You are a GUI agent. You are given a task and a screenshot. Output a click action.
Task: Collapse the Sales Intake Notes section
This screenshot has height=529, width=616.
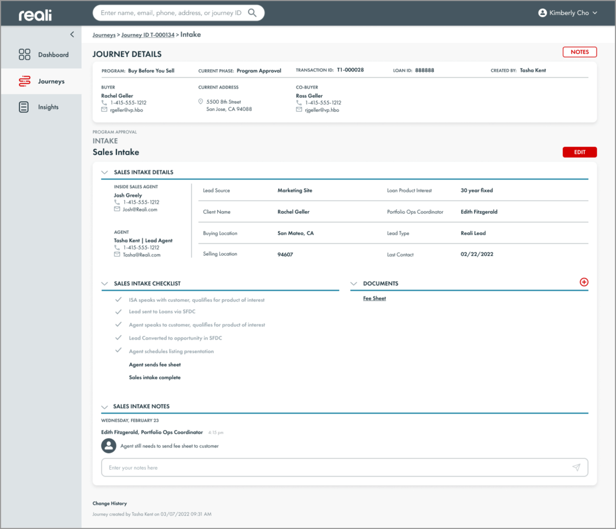tap(105, 406)
